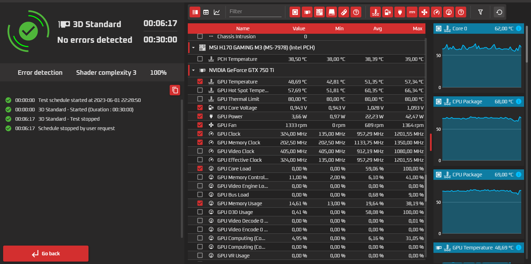Image resolution: width=531 pixels, height=264 pixels.
Task: Toggle the RAM memory hardware filter icon
Action: 344,12
